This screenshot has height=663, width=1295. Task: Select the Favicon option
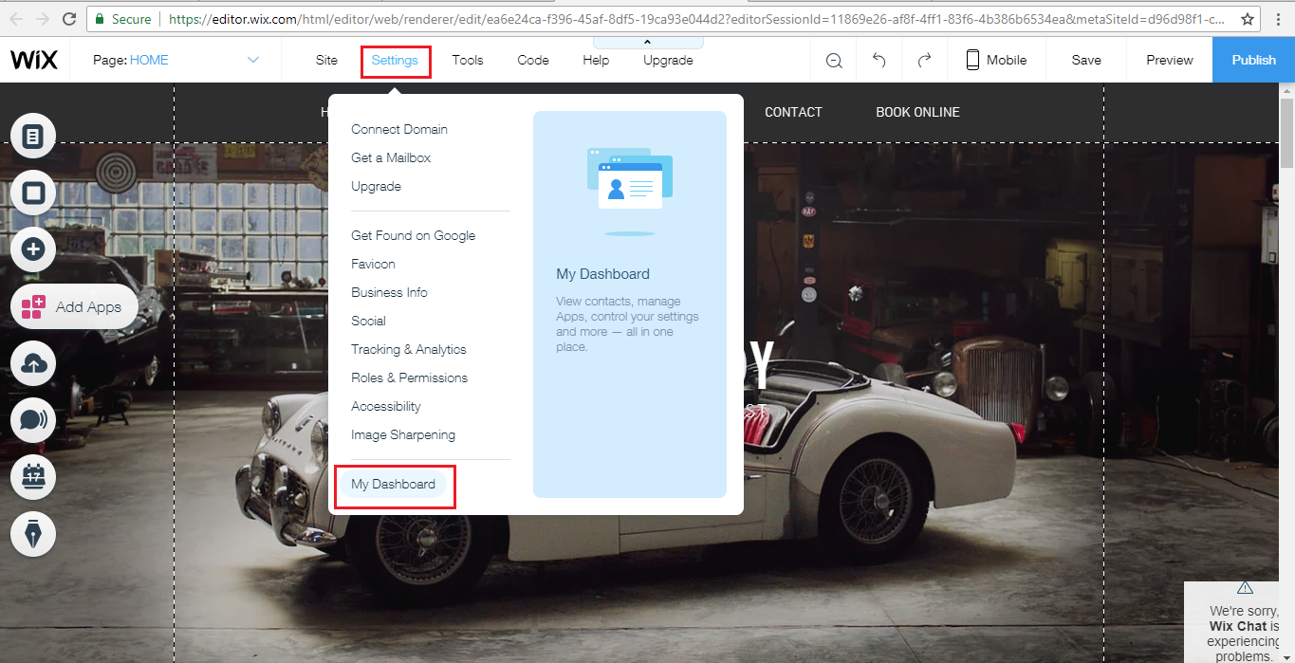373,264
